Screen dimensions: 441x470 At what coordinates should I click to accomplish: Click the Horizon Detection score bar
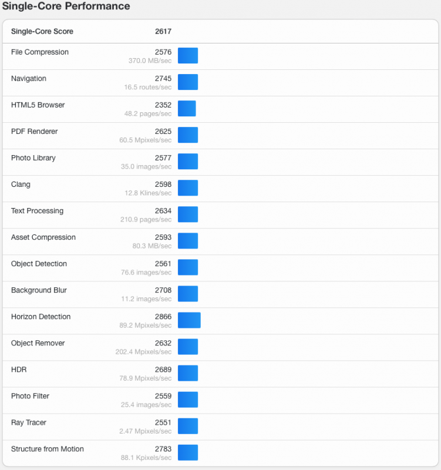[189, 320]
